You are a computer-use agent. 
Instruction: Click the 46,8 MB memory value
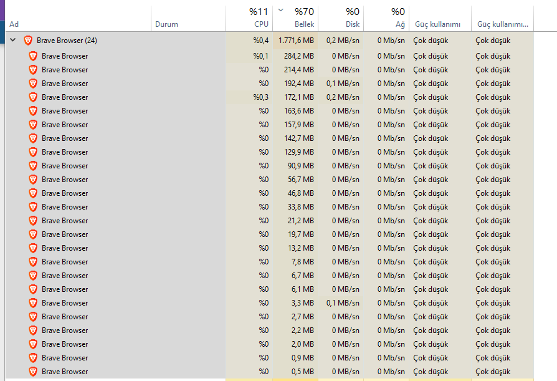click(301, 193)
